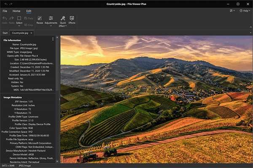The height and width of the screenshot is (168, 253).
Task: Close the Countryside.jpg tab
Action: pyautogui.click(x=31, y=33)
